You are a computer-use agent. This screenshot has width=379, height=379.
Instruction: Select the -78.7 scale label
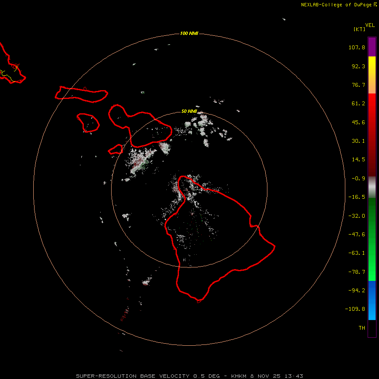357,272
